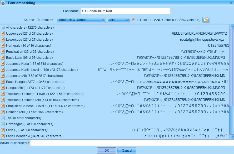Toggle Basic Hangul (3377 of 3454) checkbox
234x154 pixels.
point(3,82)
